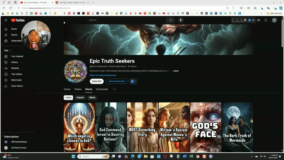Open the tiktok.com/@epictruthseeker link
Viewport: 284px width, 160px height.
[x=103, y=75]
